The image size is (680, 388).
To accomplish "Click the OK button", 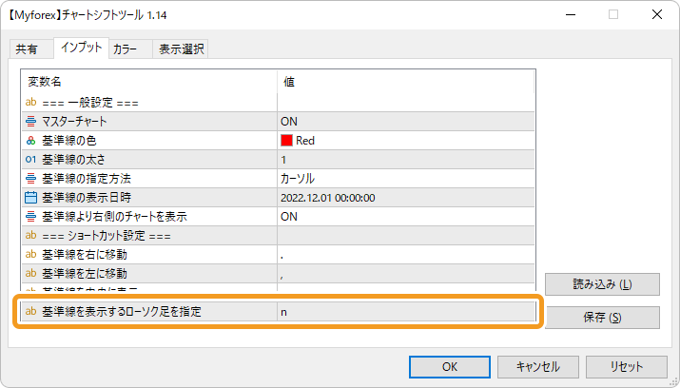I will click(x=450, y=367).
